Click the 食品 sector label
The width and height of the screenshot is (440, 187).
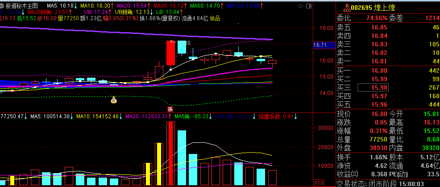(x=215, y=19)
